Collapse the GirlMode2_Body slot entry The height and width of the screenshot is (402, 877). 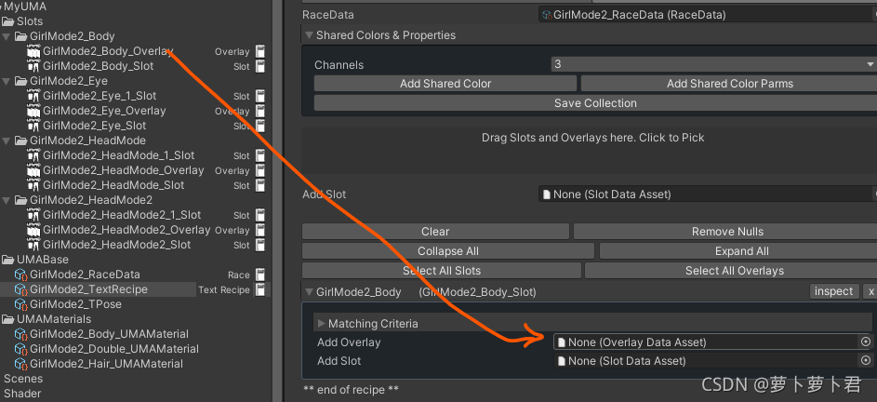coord(309,291)
